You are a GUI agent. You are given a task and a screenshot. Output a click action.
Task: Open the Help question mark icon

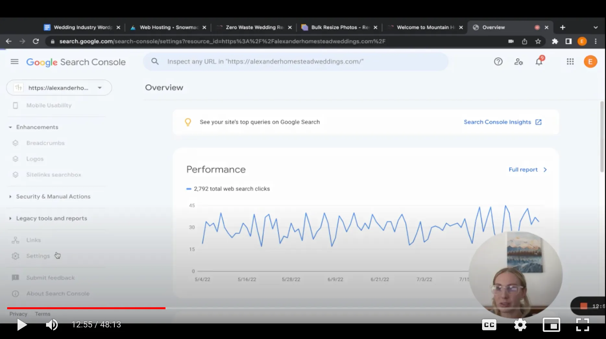(x=498, y=62)
